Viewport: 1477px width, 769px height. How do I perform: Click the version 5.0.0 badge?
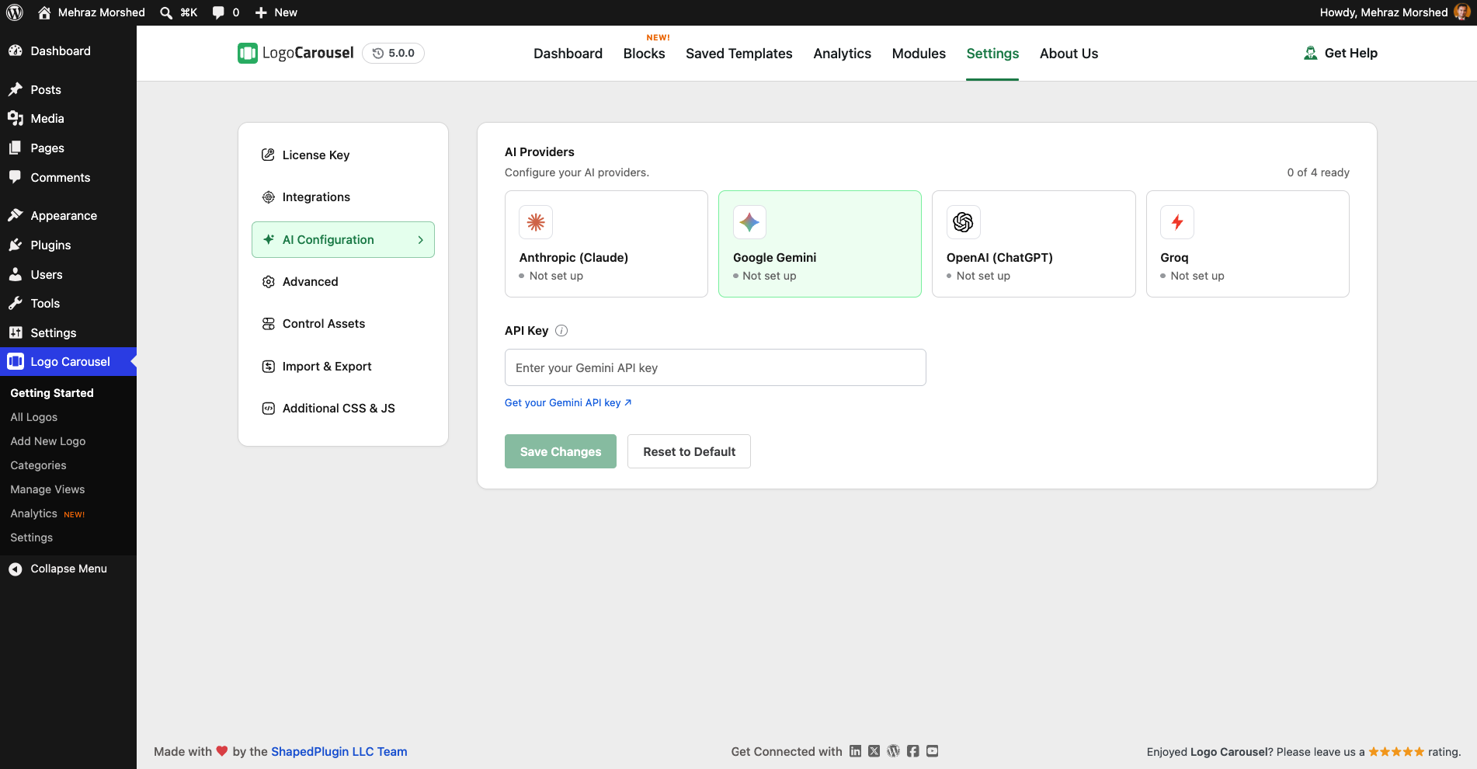click(x=393, y=53)
